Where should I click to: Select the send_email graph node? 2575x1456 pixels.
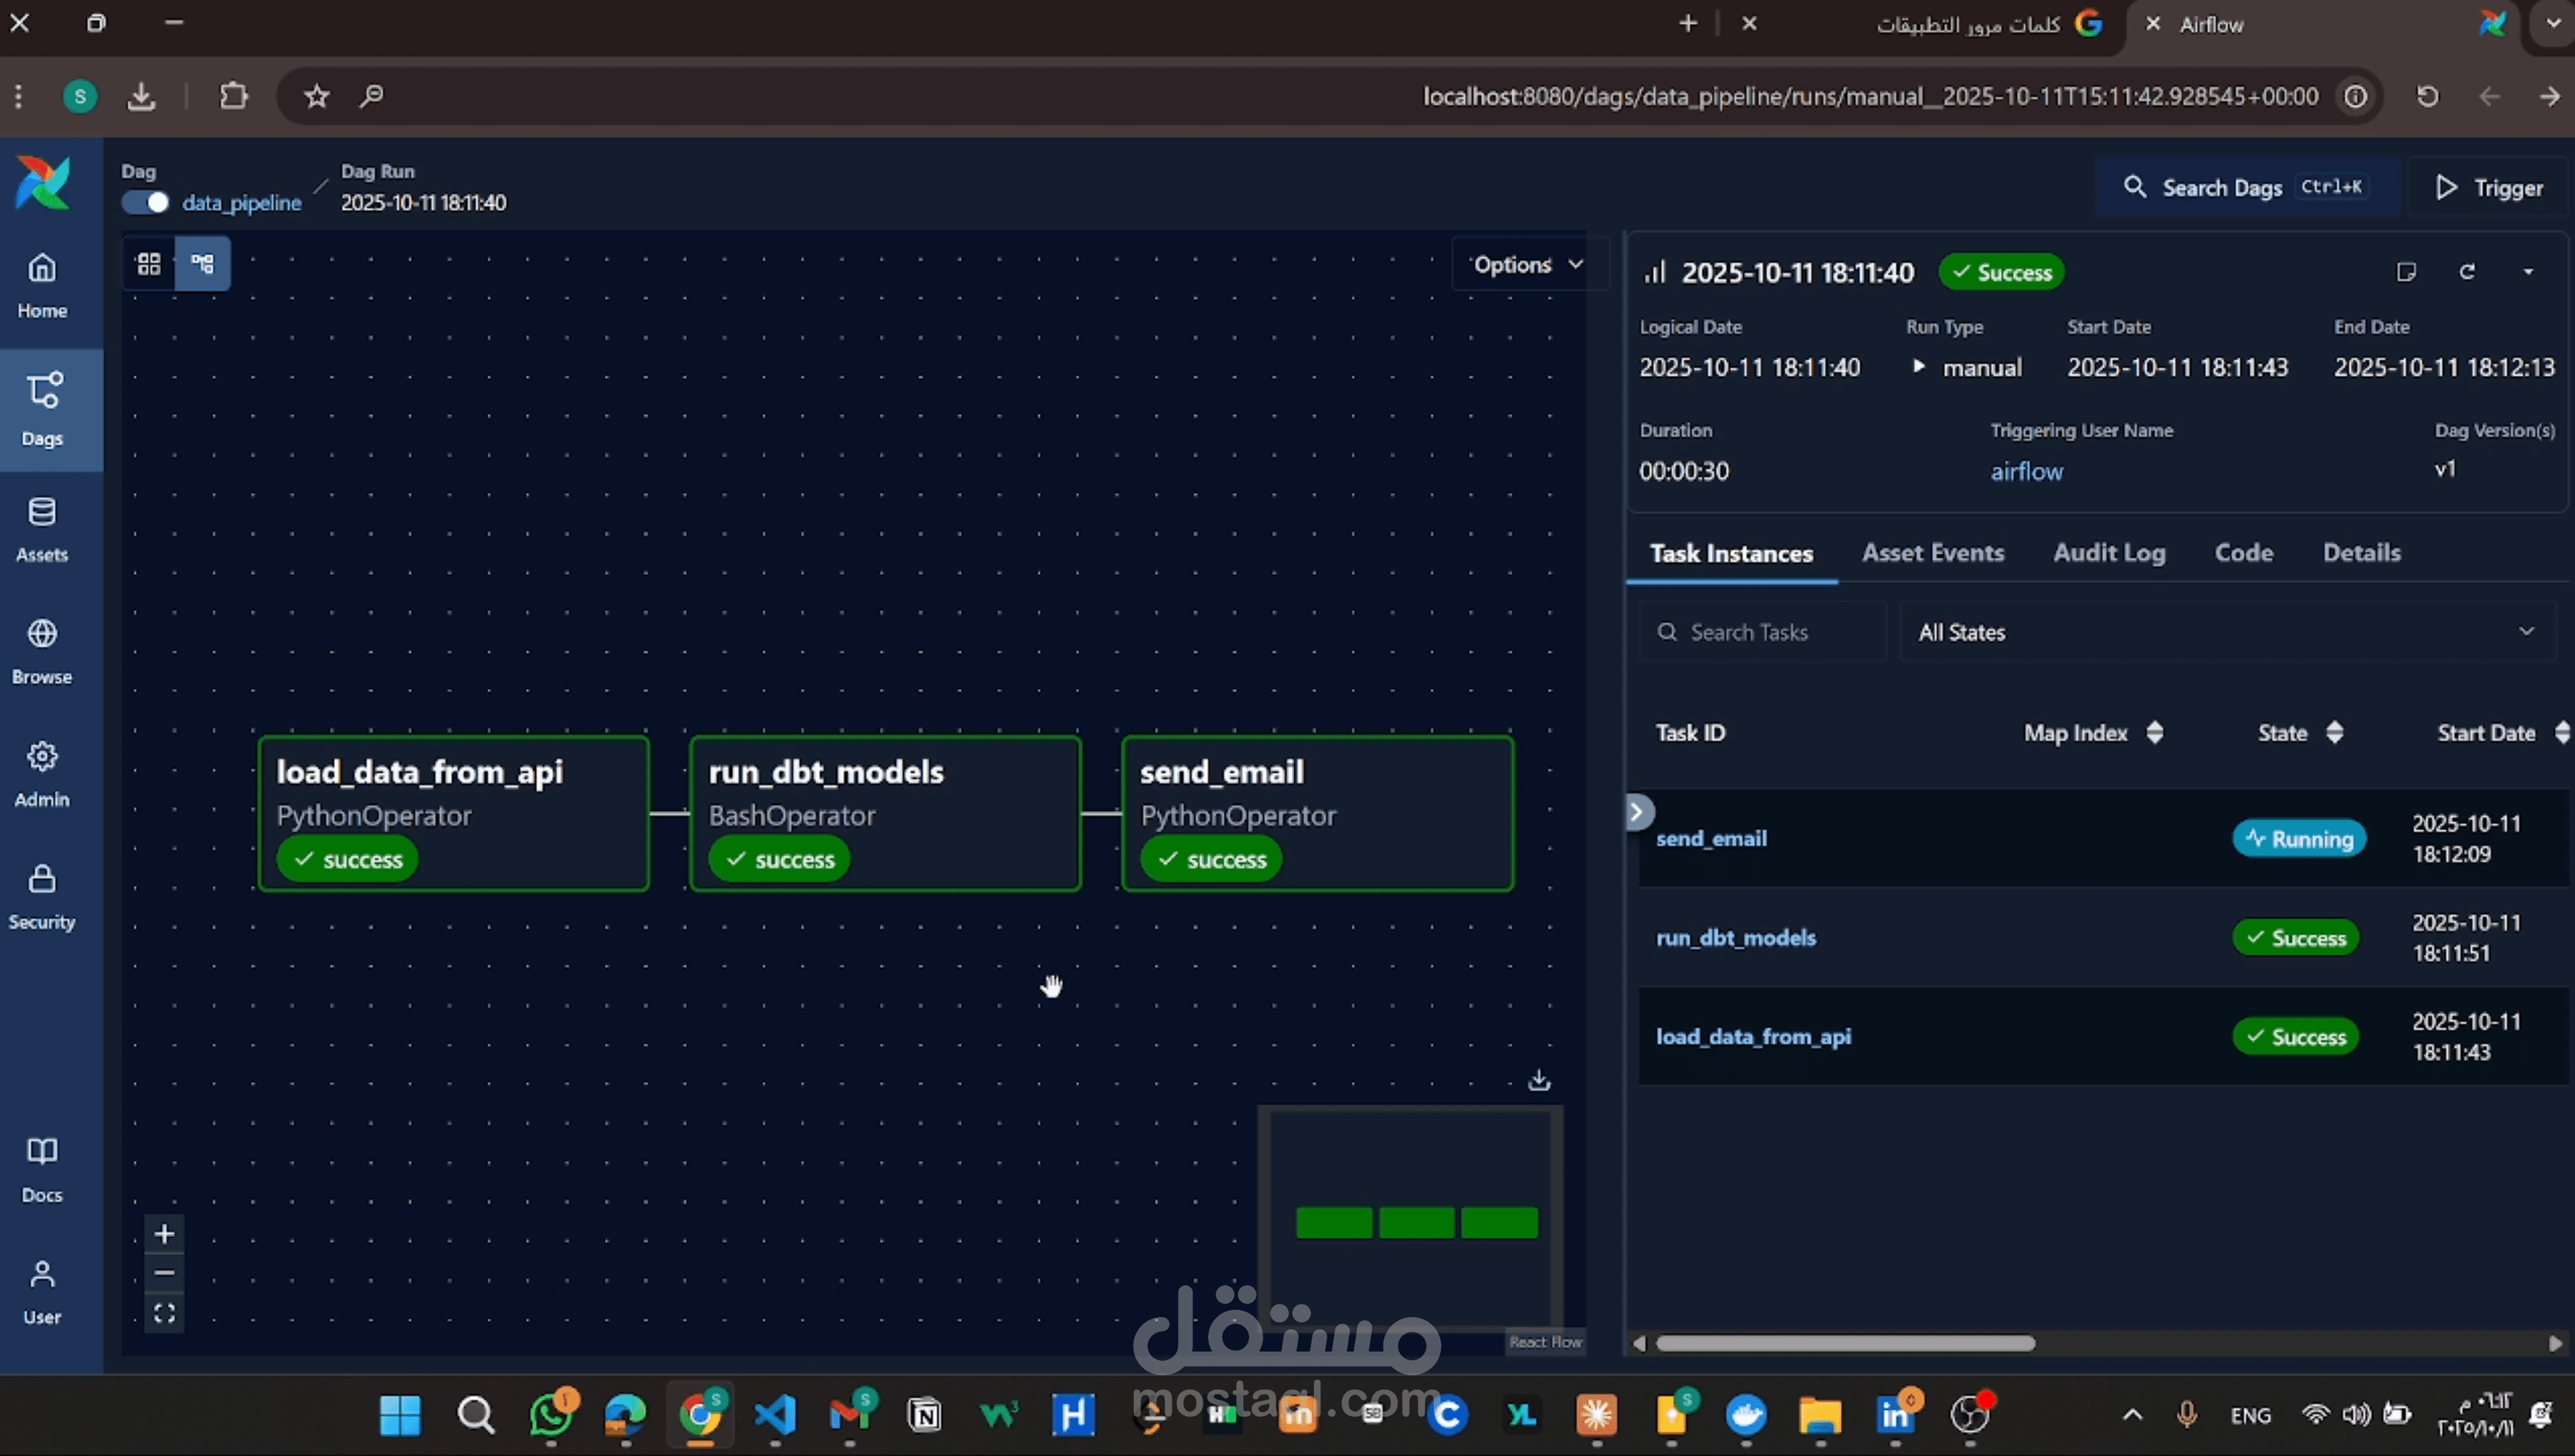point(1317,813)
